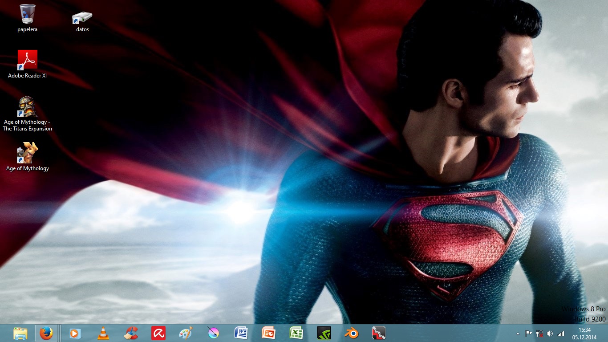608x342 pixels.
Task: Launch Windows Media Player from taskbar
Action: click(75, 333)
